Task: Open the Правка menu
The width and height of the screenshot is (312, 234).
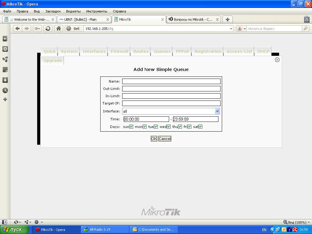Action: click(23, 11)
